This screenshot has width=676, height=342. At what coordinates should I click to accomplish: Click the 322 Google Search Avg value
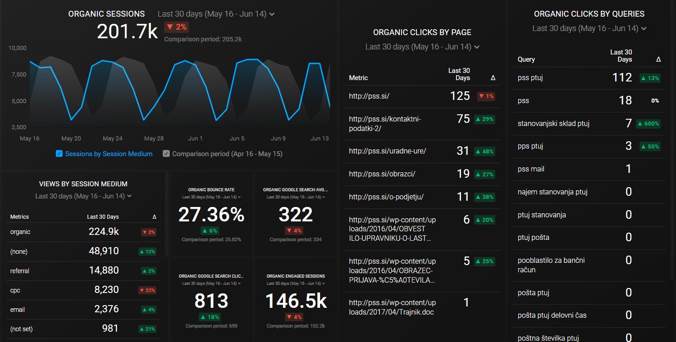tap(296, 214)
